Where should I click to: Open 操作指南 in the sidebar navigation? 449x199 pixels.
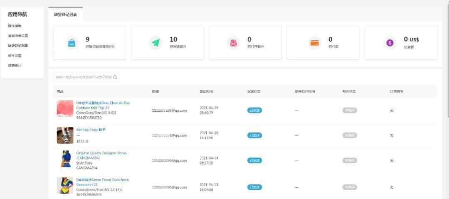[x=15, y=26]
